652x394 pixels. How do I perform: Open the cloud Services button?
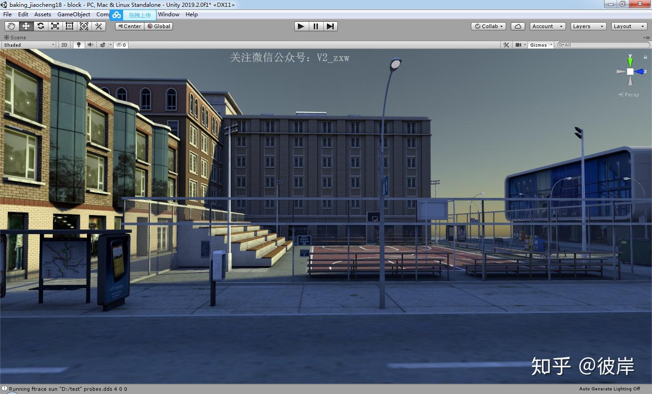click(518, 26)
